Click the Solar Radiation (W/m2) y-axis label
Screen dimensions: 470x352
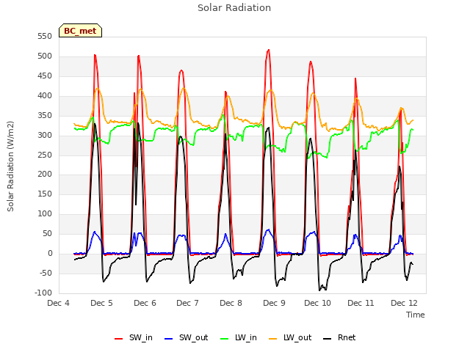[10, 166]
